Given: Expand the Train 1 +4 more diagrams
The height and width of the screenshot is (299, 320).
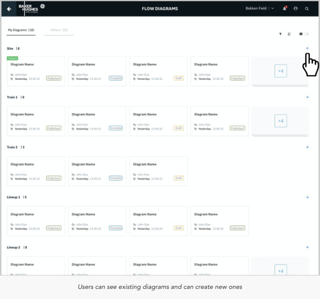Looking at the screenshot, I should point(281,121).
